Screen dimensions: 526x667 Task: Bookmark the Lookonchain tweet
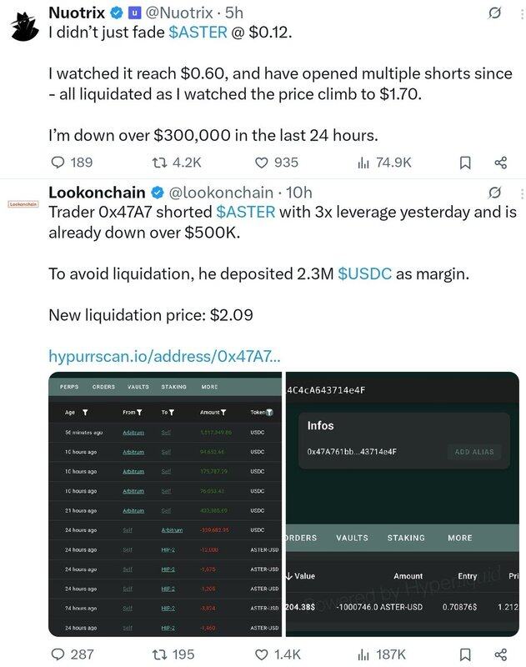(465, 654)
